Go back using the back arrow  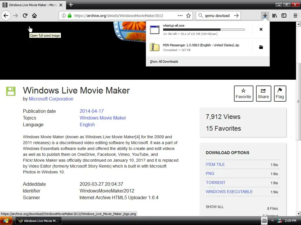pyautogui.click(x=6, y=16)
